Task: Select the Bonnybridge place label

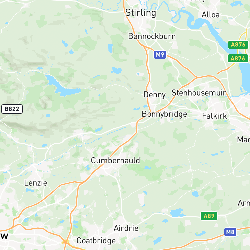Action: click(x=164, y=114)
